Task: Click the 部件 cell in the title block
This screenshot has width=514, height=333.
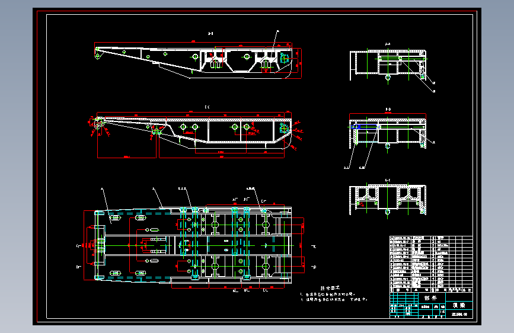Action: click(x=431, y=298)
